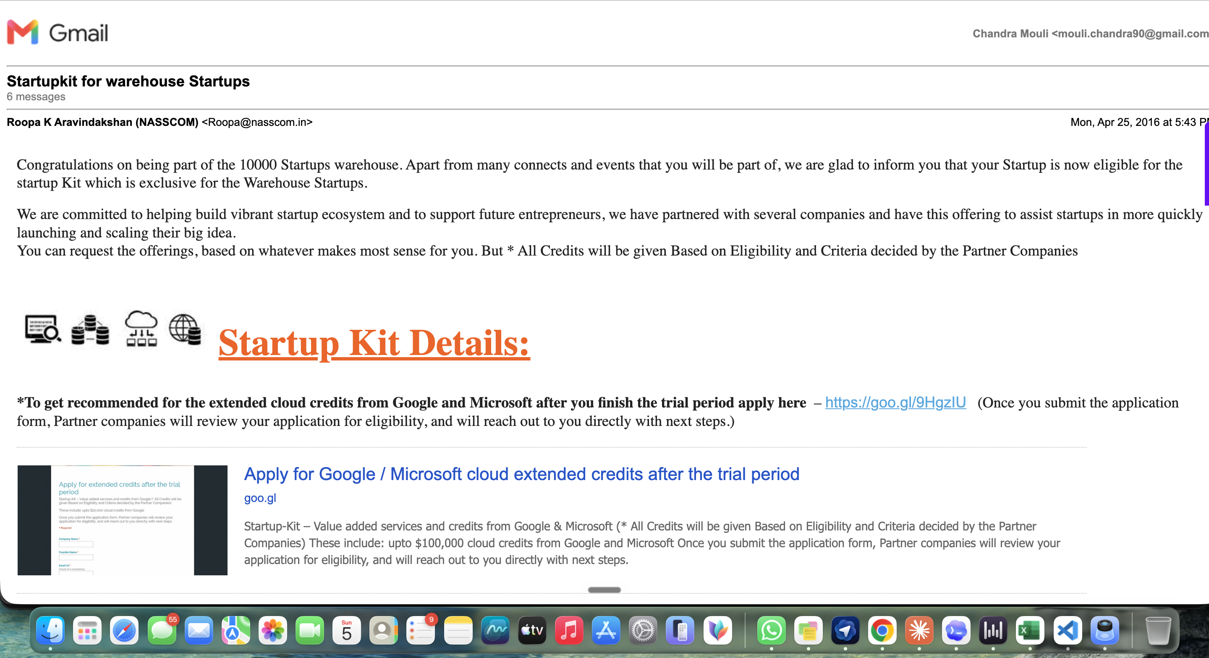The image size is (1209, 658).
Task: Open the blue magnifier loupe app in Dock
Action: [1105, 630]
